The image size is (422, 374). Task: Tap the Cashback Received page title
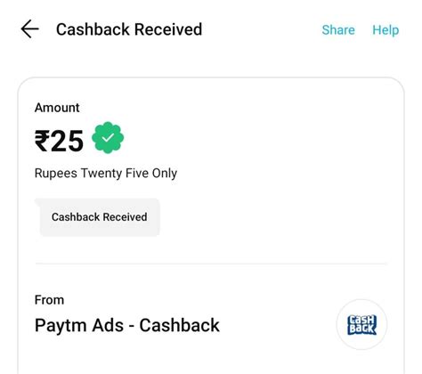coord(129,29)
